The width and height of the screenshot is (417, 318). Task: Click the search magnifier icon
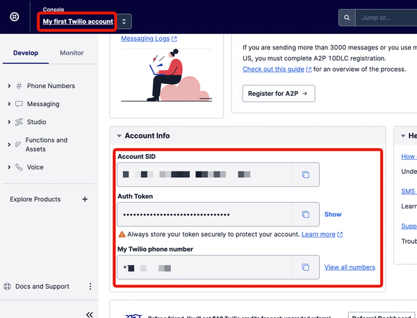click(x=347, y=17)
